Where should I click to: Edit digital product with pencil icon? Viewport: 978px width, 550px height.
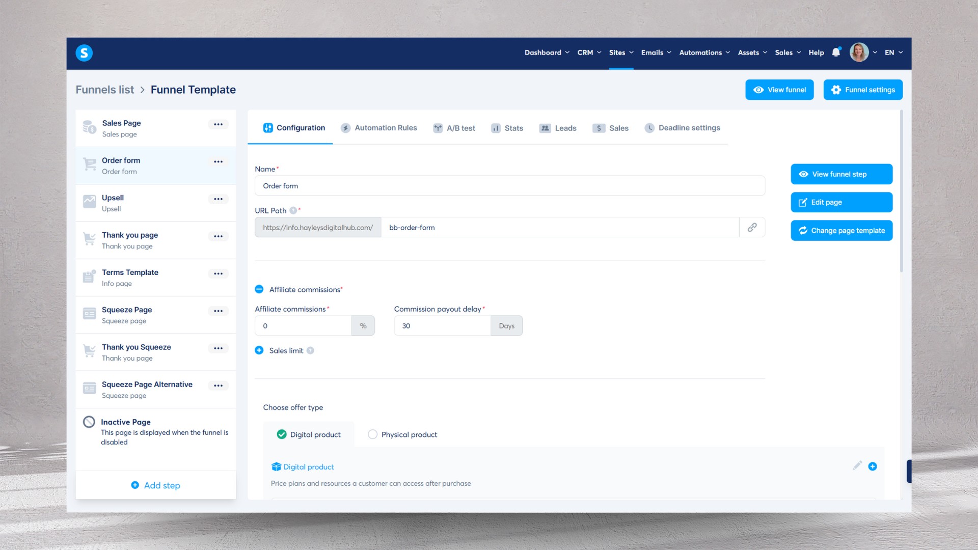857,466
